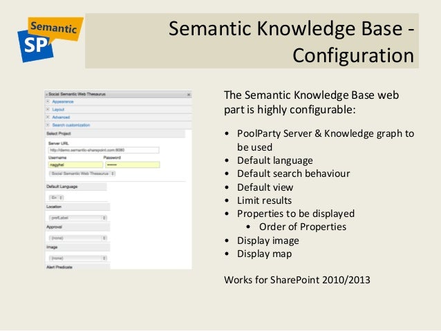Click the Approval section header
Screen dimensions: 441x331
77,227
